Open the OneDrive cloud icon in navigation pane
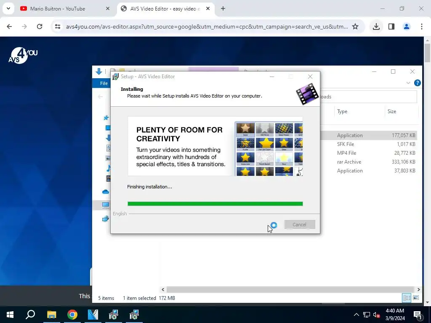 (x=106, y=192)
